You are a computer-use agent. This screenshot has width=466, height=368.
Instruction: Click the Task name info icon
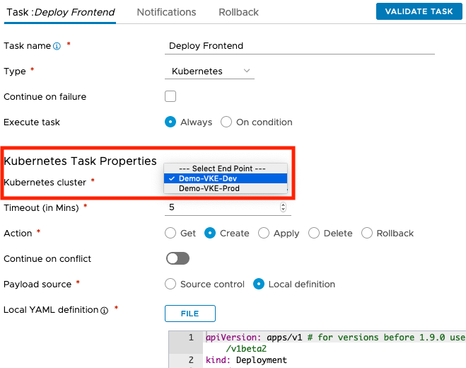point(57,46)
